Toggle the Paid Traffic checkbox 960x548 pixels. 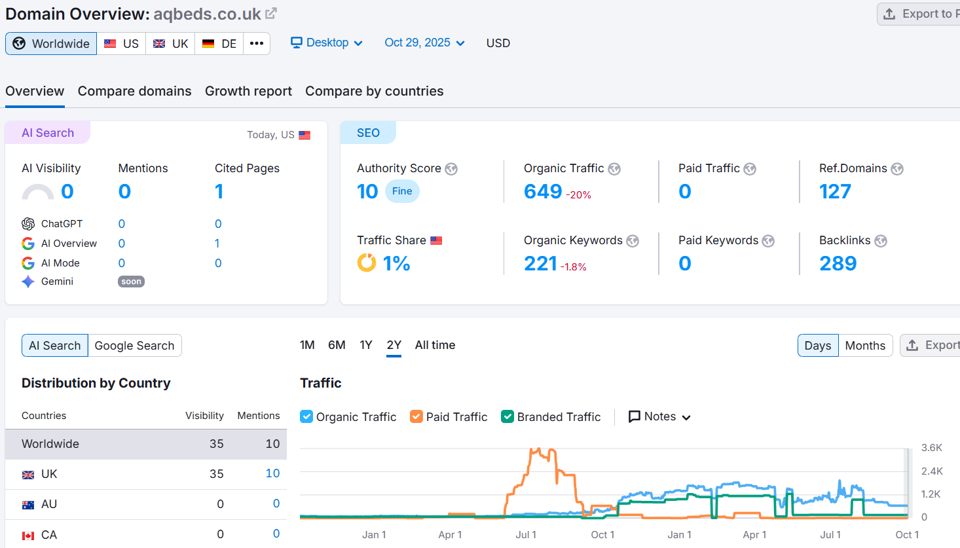416,416
